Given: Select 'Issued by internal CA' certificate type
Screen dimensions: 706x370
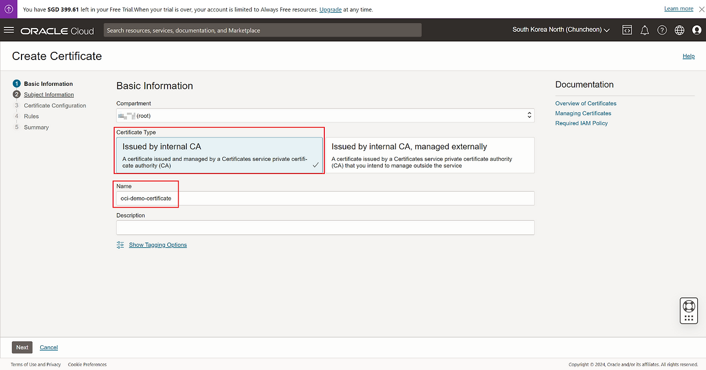Looking at the screenshot, I should pyautogui.click(x=220, y=155).
